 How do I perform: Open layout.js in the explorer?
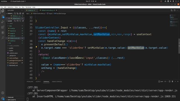pos(13,31)
